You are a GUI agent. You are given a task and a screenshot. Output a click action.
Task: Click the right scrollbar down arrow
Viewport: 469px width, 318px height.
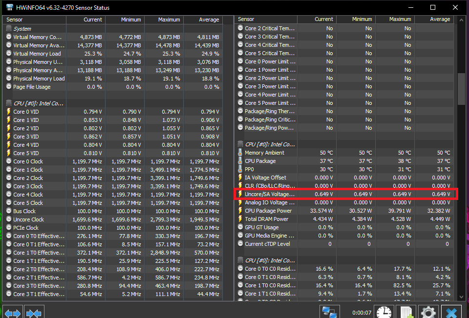[461, 297]
